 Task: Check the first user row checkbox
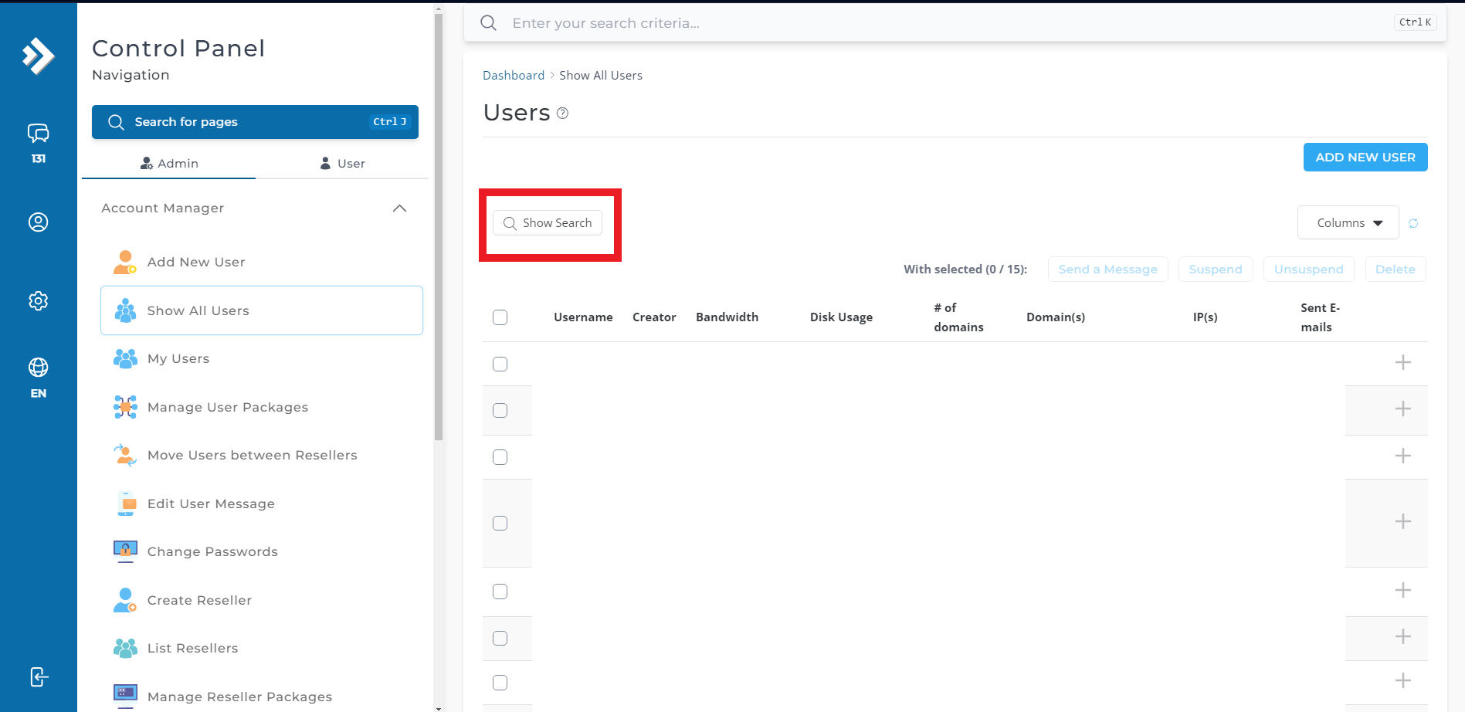coord(500,364)
